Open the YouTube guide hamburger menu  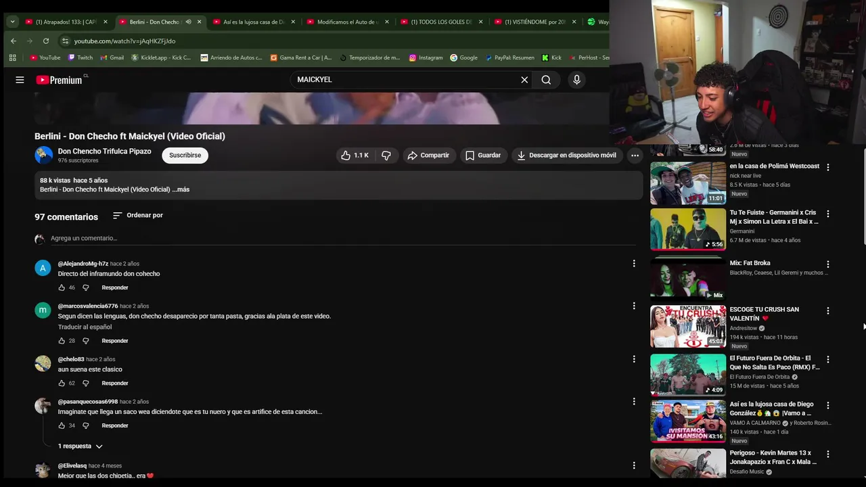point(20,80)
